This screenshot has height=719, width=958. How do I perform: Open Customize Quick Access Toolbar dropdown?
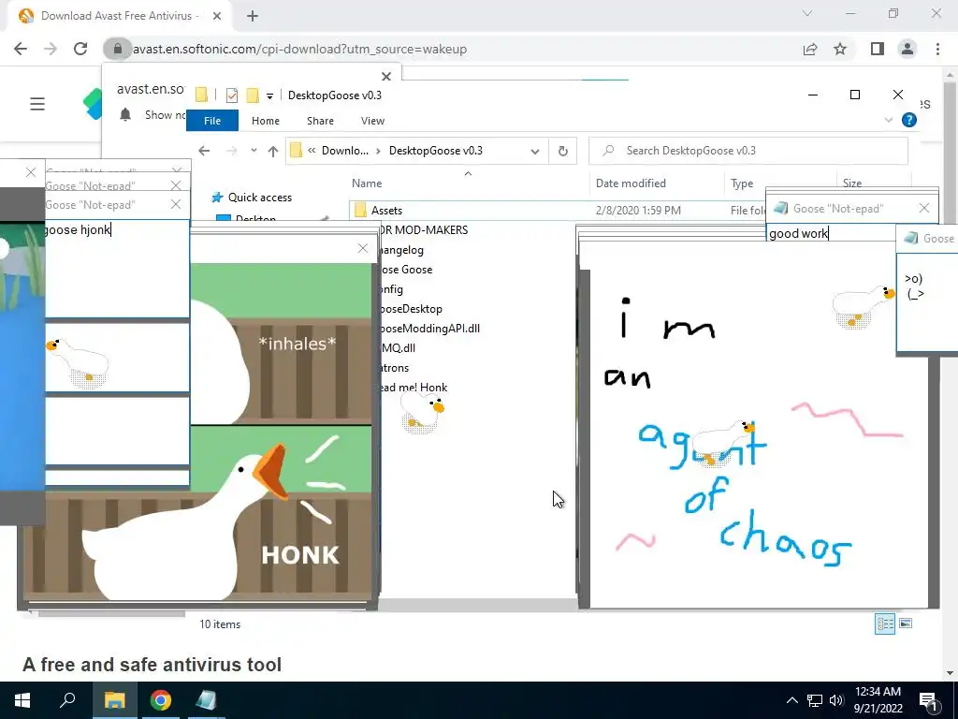(269, 95)
